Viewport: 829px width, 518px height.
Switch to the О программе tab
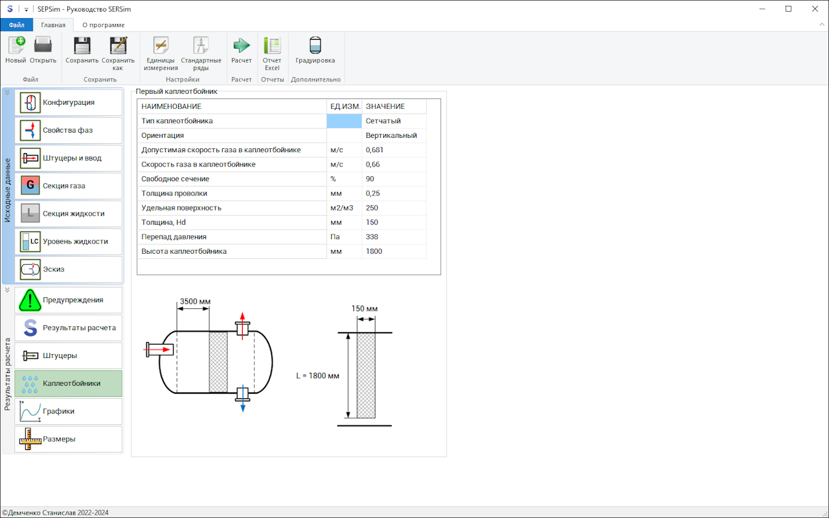point(104,25)
